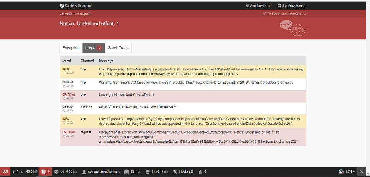This screenshot has width=370, height=177.
Task: Click the 500 status code in toolbar
Action: click(5, 171)
